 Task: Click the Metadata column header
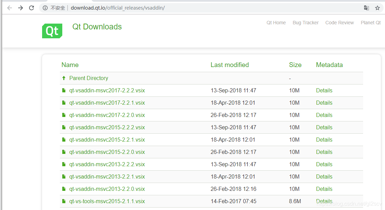329,65
